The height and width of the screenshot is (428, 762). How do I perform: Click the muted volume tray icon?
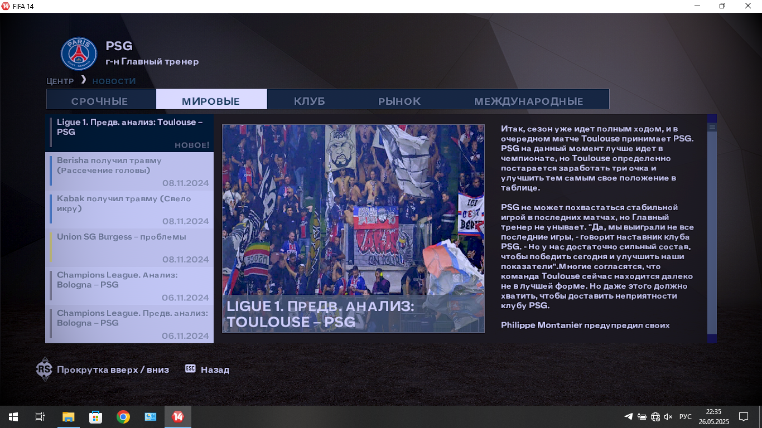click(669, 417)
